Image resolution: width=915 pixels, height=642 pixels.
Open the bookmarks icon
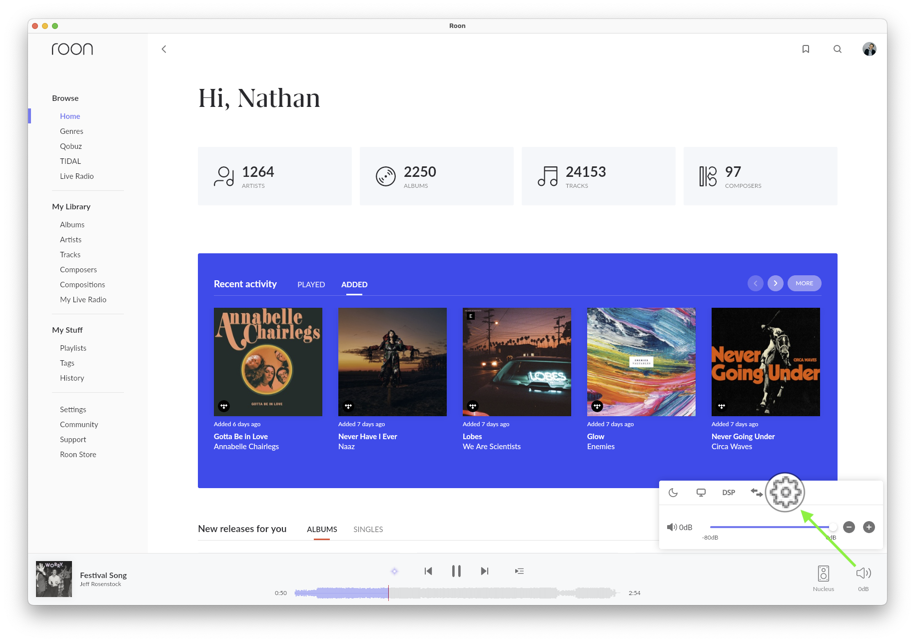coord(806,49)
